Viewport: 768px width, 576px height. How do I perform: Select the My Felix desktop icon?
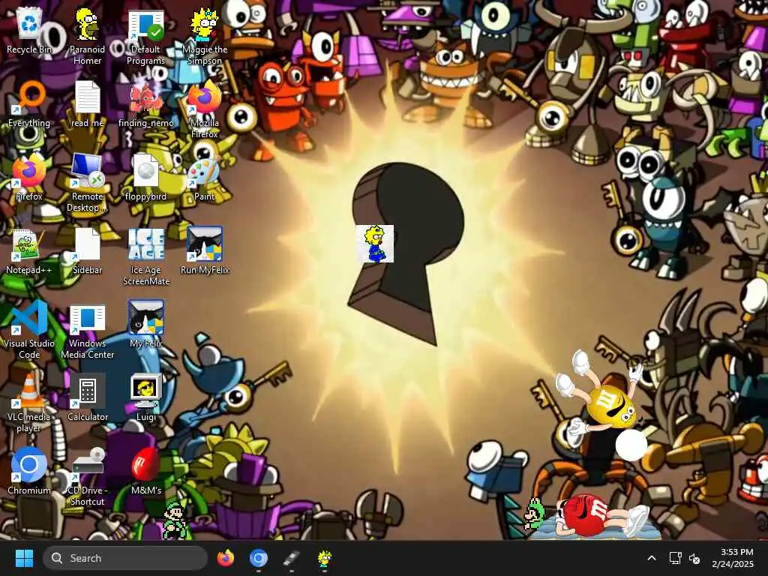click(146, 324)
